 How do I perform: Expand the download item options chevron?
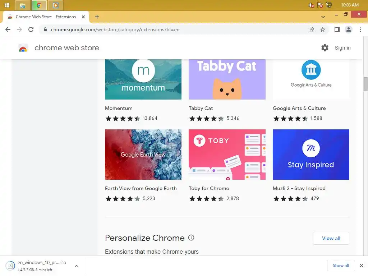[x=77, y=266]
